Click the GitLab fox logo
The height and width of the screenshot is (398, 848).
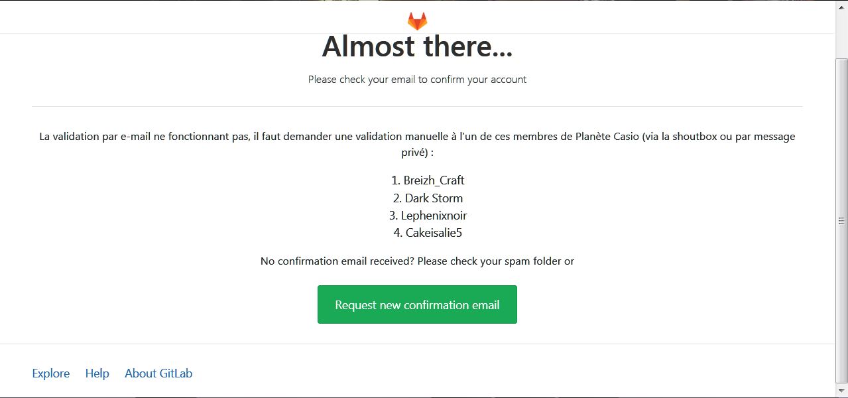(417, 21)
